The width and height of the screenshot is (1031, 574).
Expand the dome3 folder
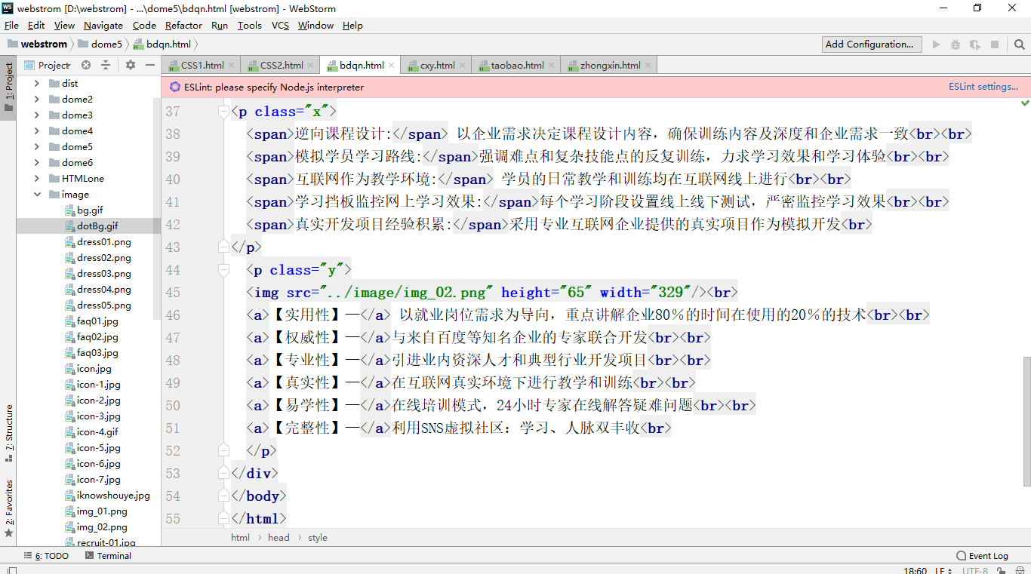[36, 115]
